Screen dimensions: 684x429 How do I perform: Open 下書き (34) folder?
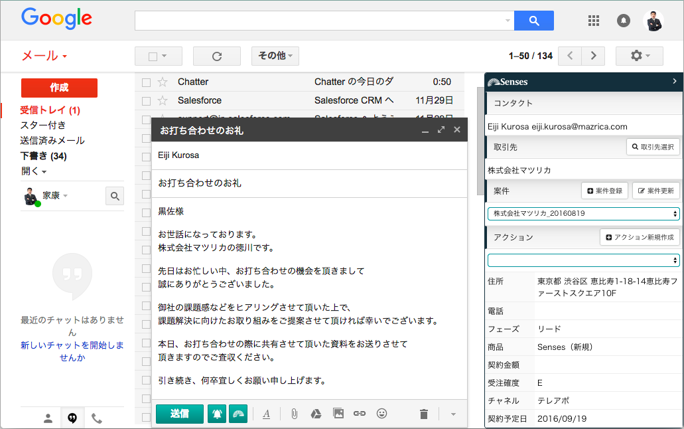click(x=44, y=156)
